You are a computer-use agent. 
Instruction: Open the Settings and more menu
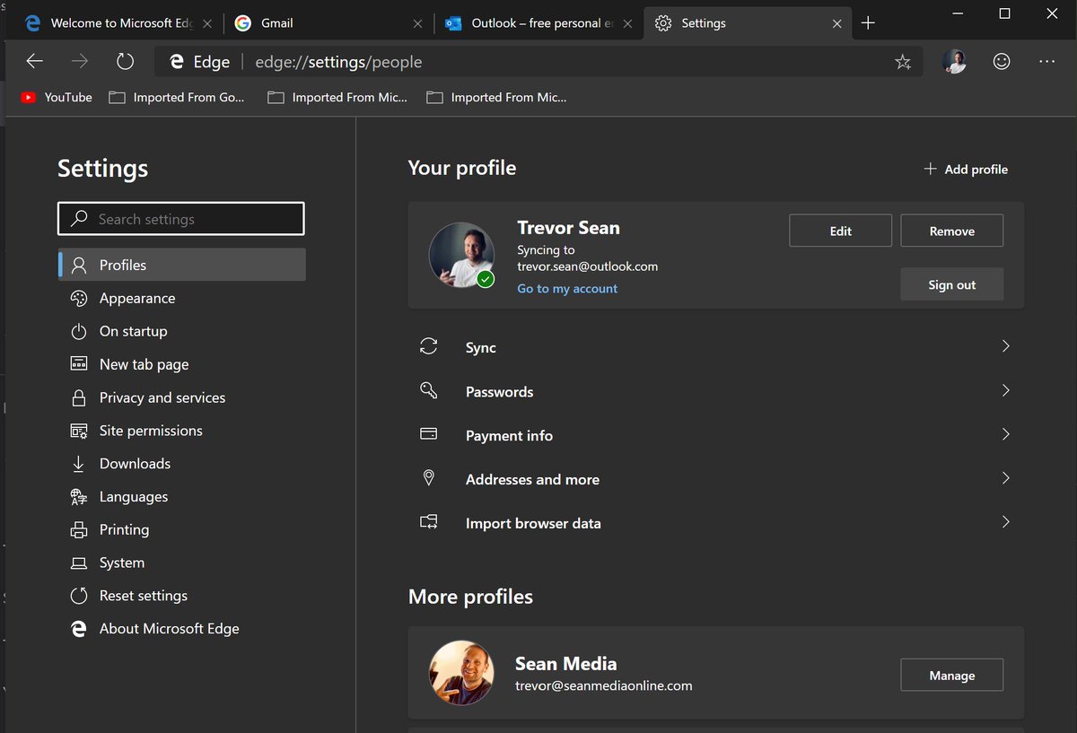pyautogui.click(x=1046, y=62)
